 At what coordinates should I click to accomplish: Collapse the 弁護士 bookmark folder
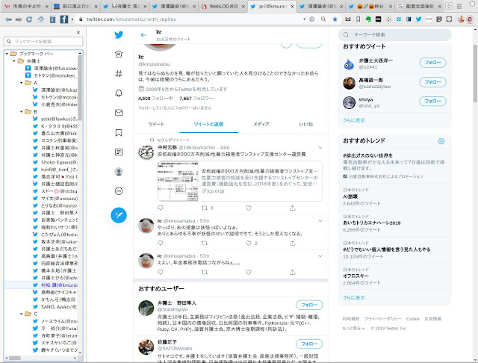[14, 61]
